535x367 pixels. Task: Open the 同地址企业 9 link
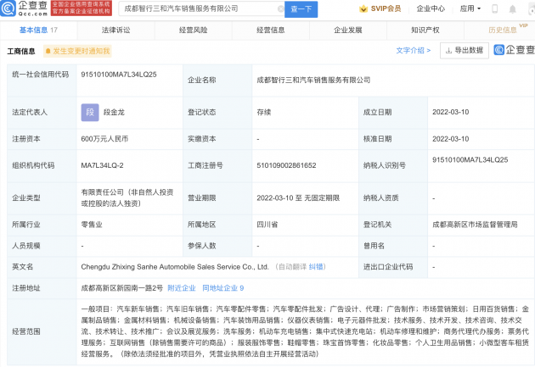(223, 288)
